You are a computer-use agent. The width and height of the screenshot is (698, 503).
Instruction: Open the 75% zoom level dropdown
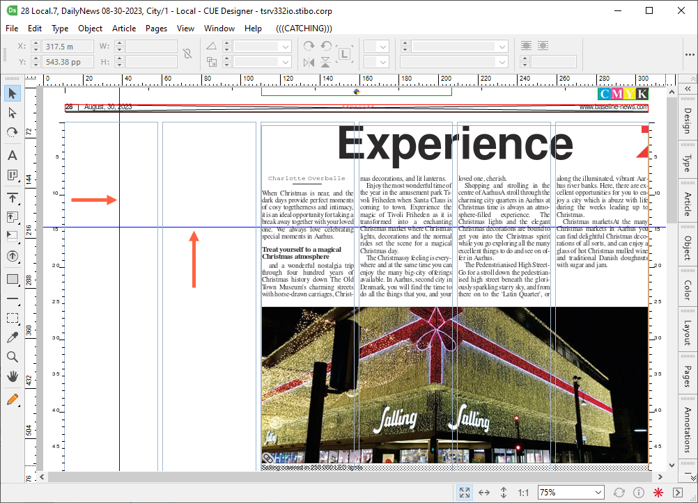(x=596, y=492)
